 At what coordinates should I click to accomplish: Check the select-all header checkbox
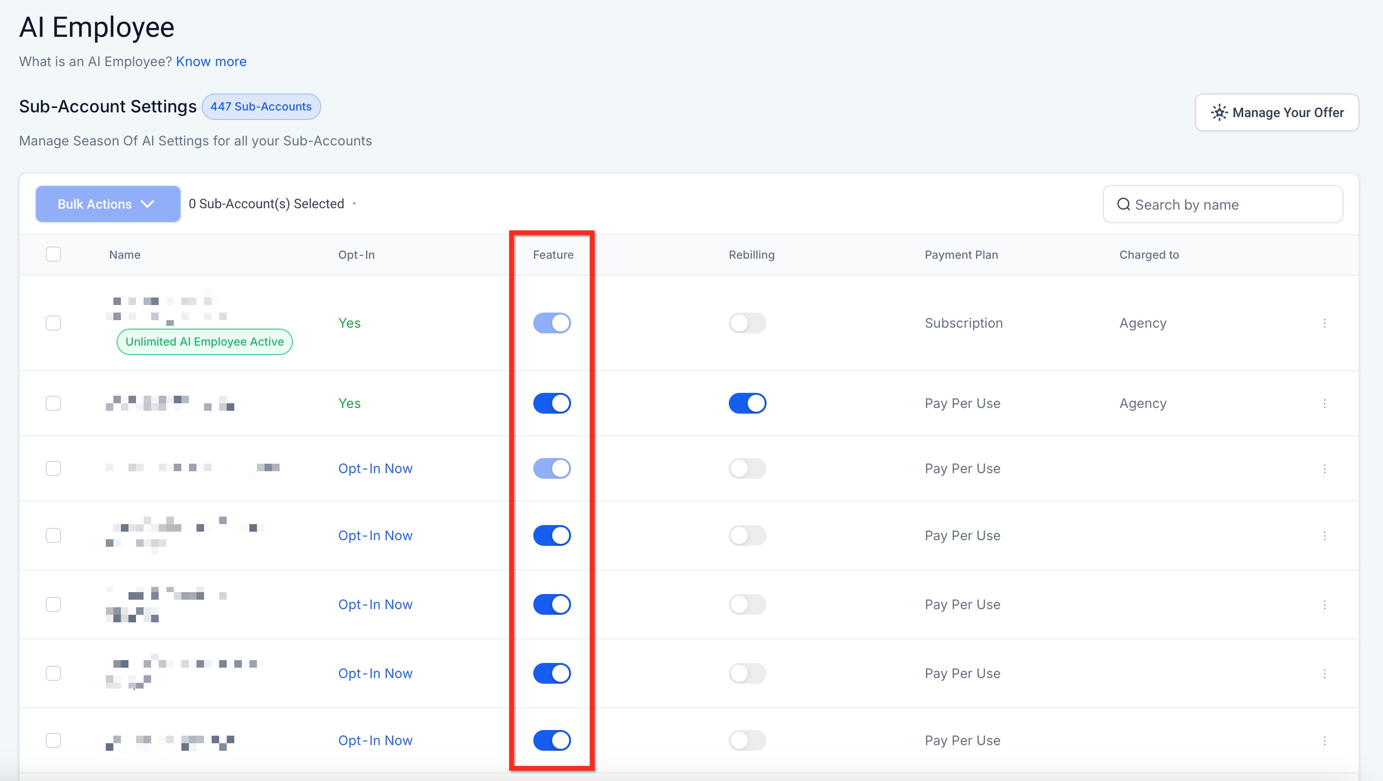53,254
